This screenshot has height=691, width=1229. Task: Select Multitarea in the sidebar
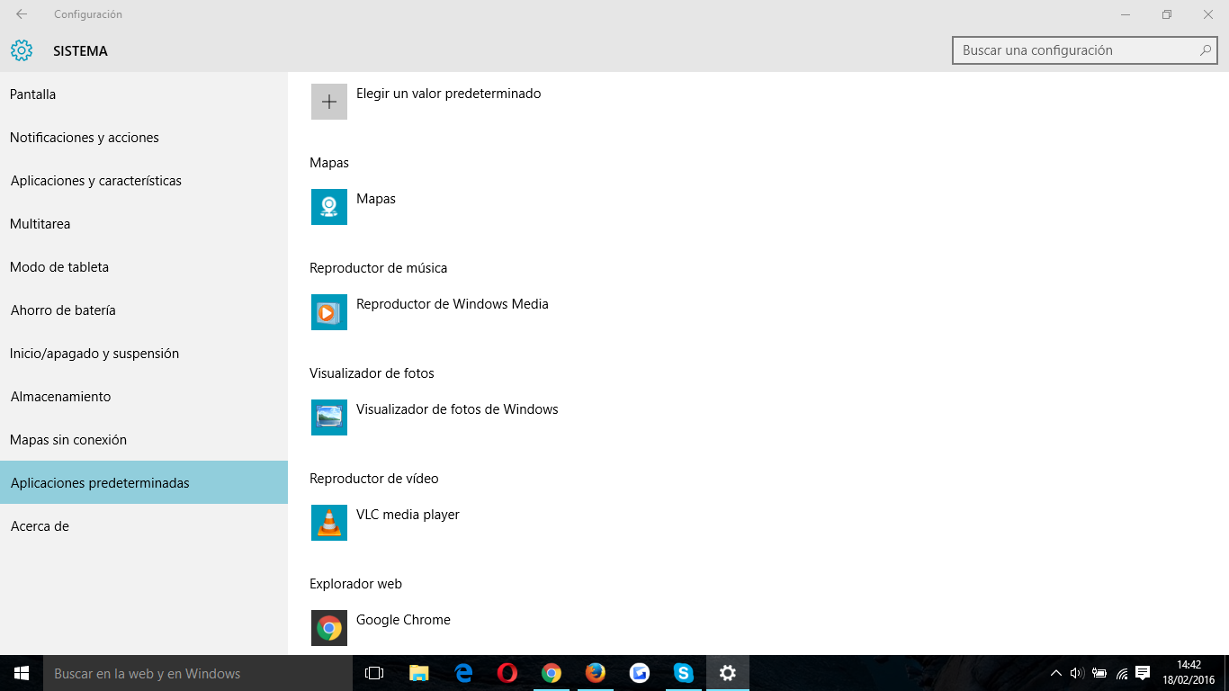(144, 224)
